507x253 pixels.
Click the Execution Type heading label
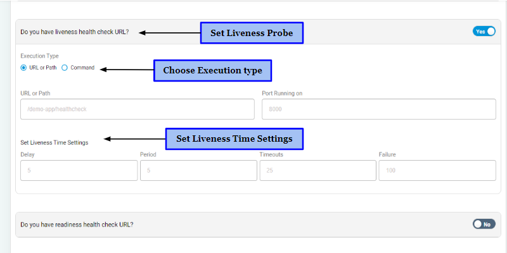tap(39, 56)
